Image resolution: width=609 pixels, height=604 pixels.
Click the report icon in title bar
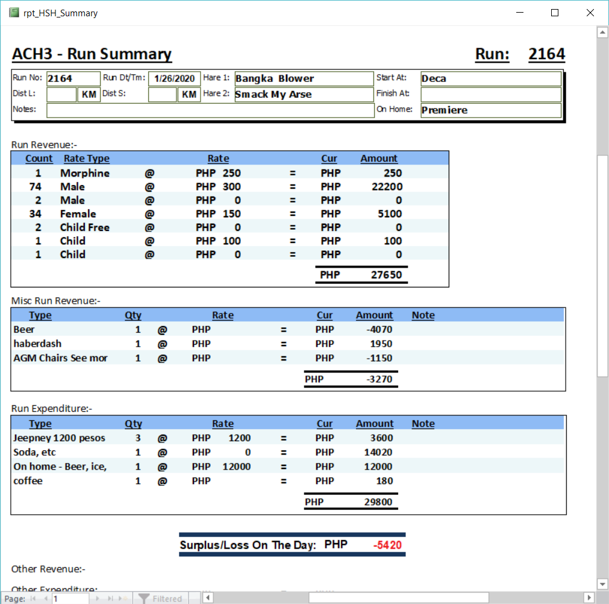[14, 13]
